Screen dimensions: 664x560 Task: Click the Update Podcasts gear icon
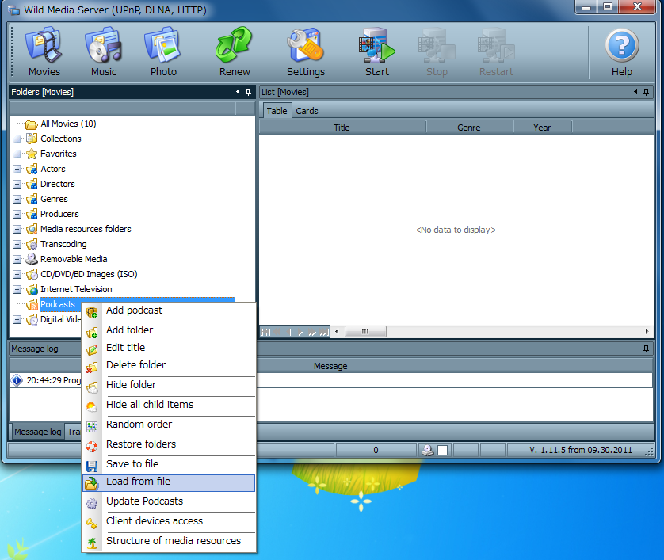point(92,503)
